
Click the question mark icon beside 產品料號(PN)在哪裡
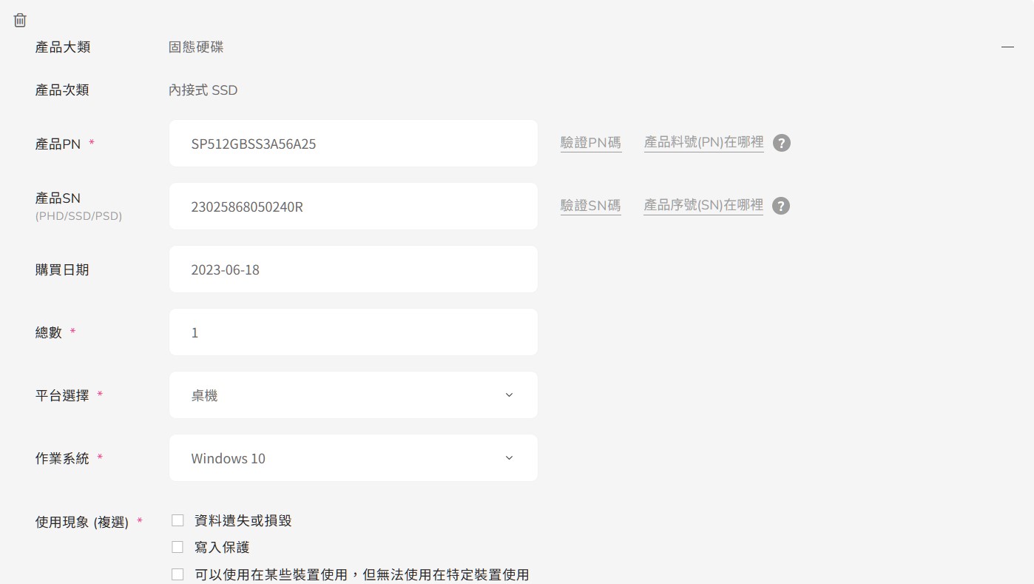782,143
